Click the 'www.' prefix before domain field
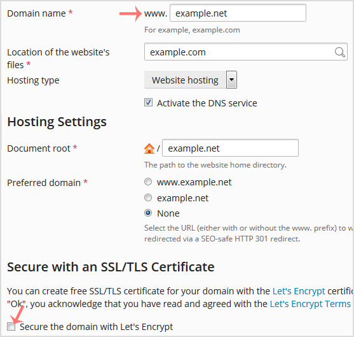 156,13
